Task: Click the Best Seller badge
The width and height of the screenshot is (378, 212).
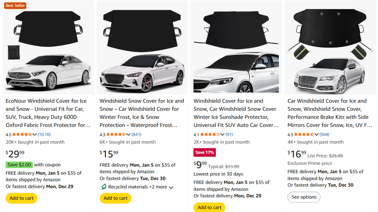Action: click(x=15, y=6)
